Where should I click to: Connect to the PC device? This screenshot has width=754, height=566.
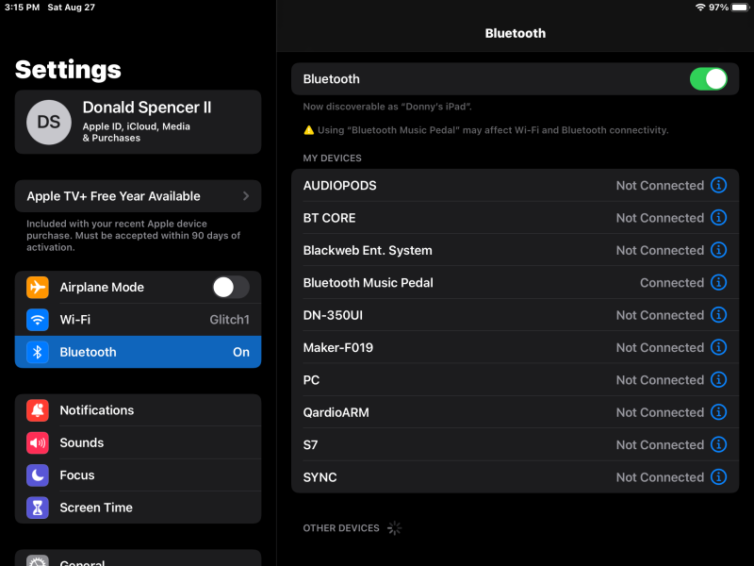[515, 380]
